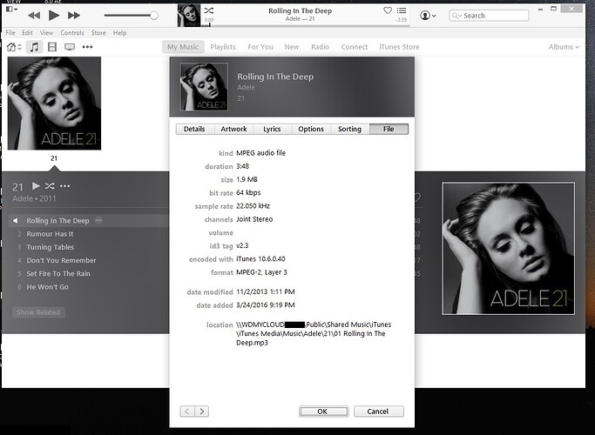Open the Lyrics tab in info dialog
This screenshot has height=435, width=595.
(272, 130)
